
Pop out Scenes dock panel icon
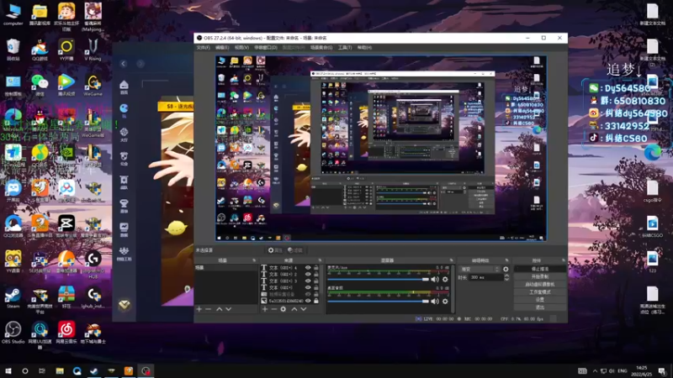254,260
